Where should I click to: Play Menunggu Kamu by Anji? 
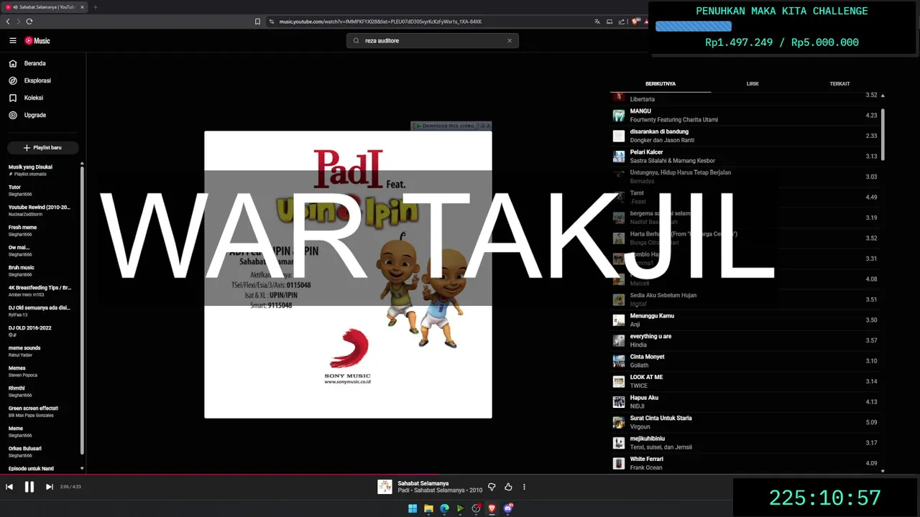point(745,320)
